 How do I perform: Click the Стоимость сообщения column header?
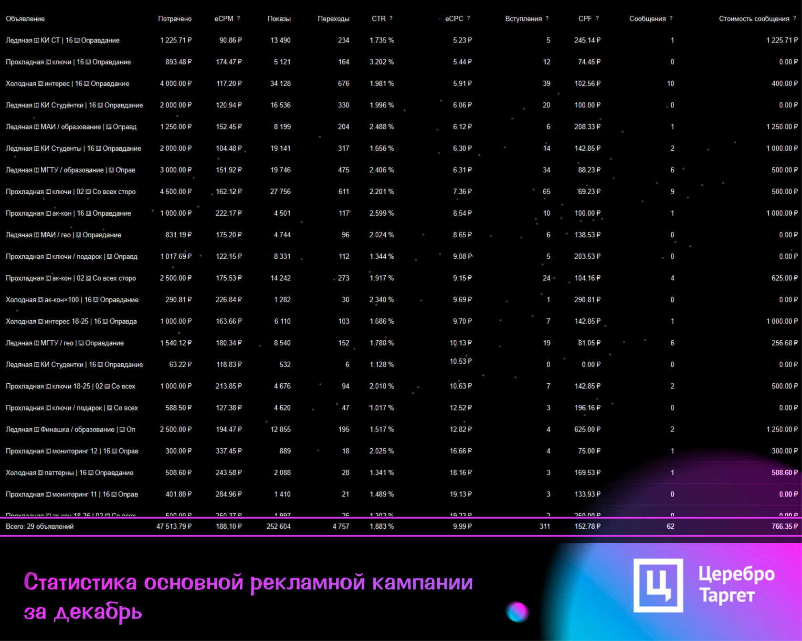(x=754, y=19)
